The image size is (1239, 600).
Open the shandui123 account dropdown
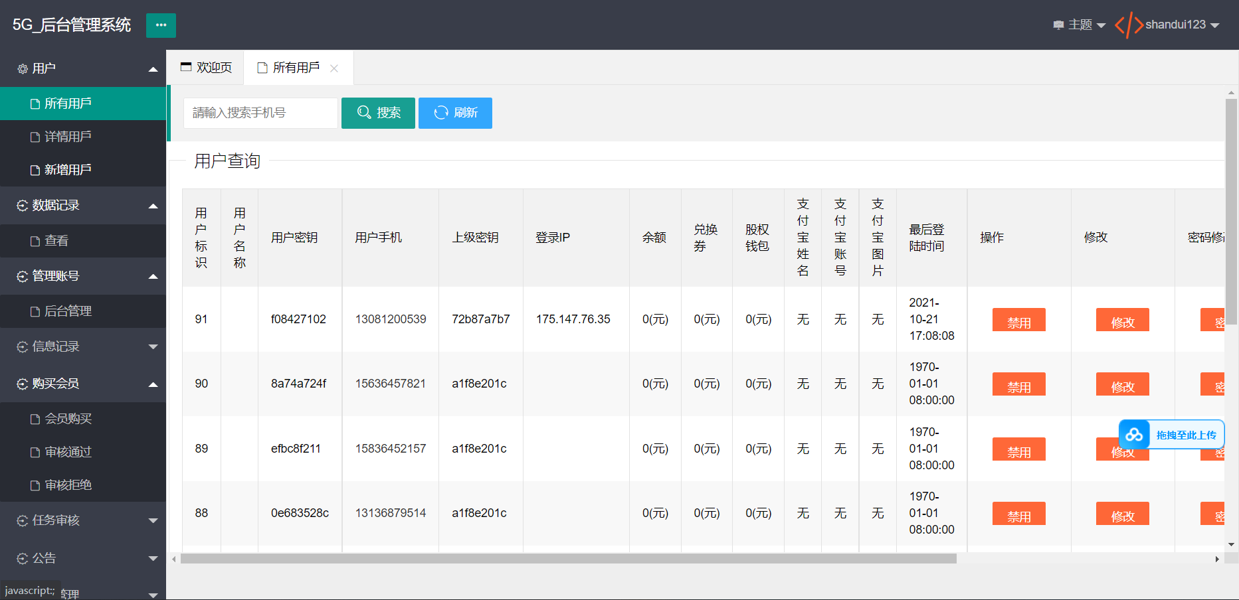tap(1183, 25)
